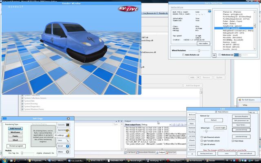Uncheck System.Data import checkbox
Viewport: 261px width, 163px height.
[x=22, y=101]
